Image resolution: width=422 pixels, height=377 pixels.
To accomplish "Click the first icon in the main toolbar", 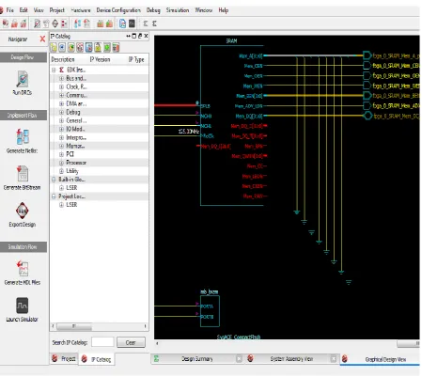I will coord(6,24).
